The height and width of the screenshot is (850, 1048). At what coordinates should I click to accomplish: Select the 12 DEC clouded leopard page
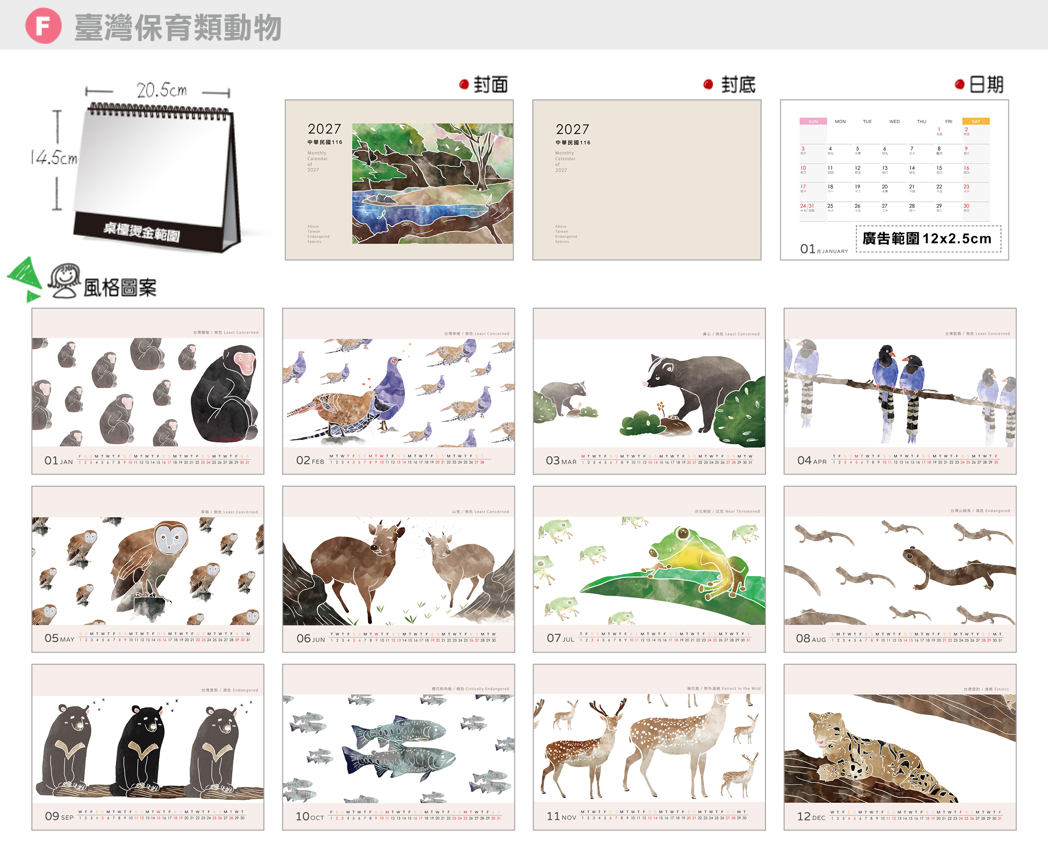point(900,747)
